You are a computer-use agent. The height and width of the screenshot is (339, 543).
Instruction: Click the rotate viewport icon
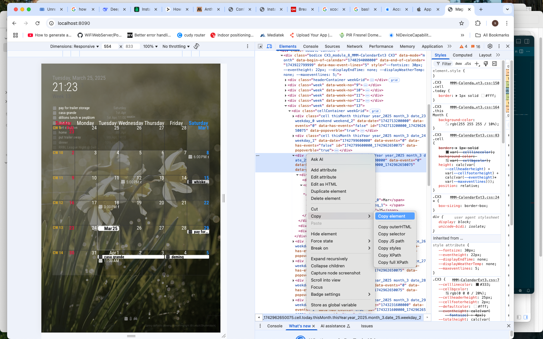click(196, 46)
